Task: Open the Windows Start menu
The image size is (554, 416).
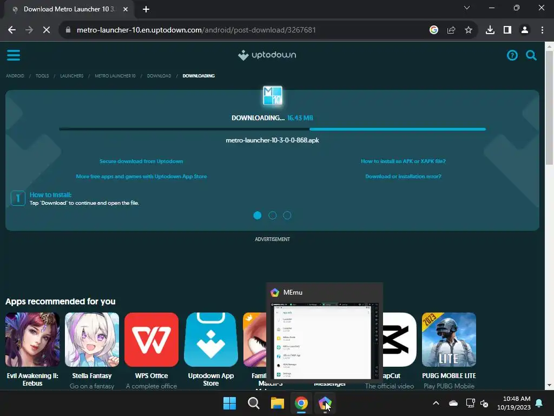Action: [x=229, y=403]
